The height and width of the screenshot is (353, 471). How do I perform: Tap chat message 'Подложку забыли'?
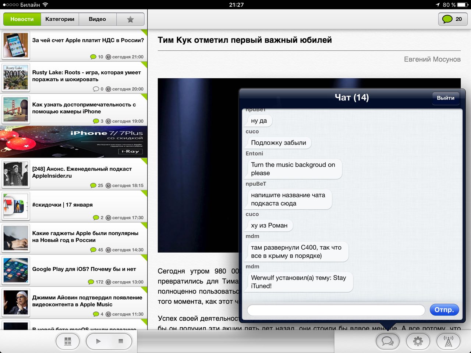tap(279, 143)
